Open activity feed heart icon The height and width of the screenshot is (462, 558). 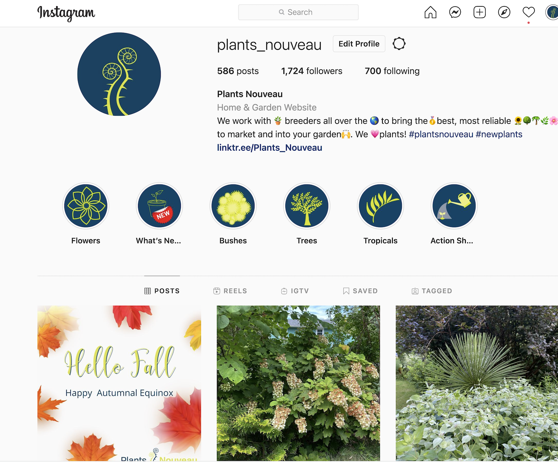click(x=529, y=12)
